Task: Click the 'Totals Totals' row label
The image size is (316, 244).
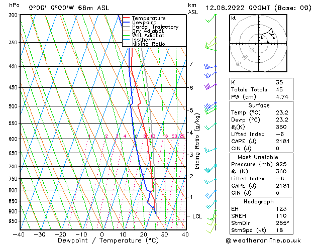Action: click(x=249, y=89)
